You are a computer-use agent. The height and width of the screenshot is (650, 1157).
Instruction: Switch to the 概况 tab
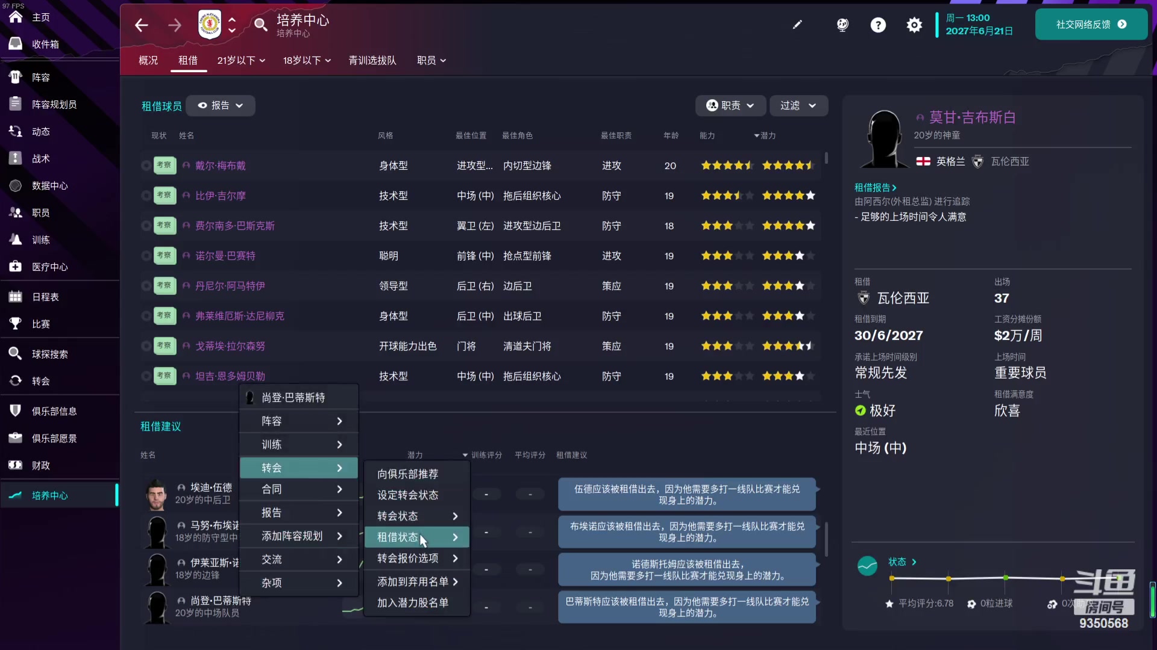[x=148, y=60]
